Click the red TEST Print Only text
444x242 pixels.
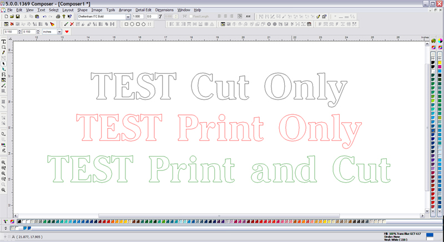pyautogui.click(x=219, y=131)
